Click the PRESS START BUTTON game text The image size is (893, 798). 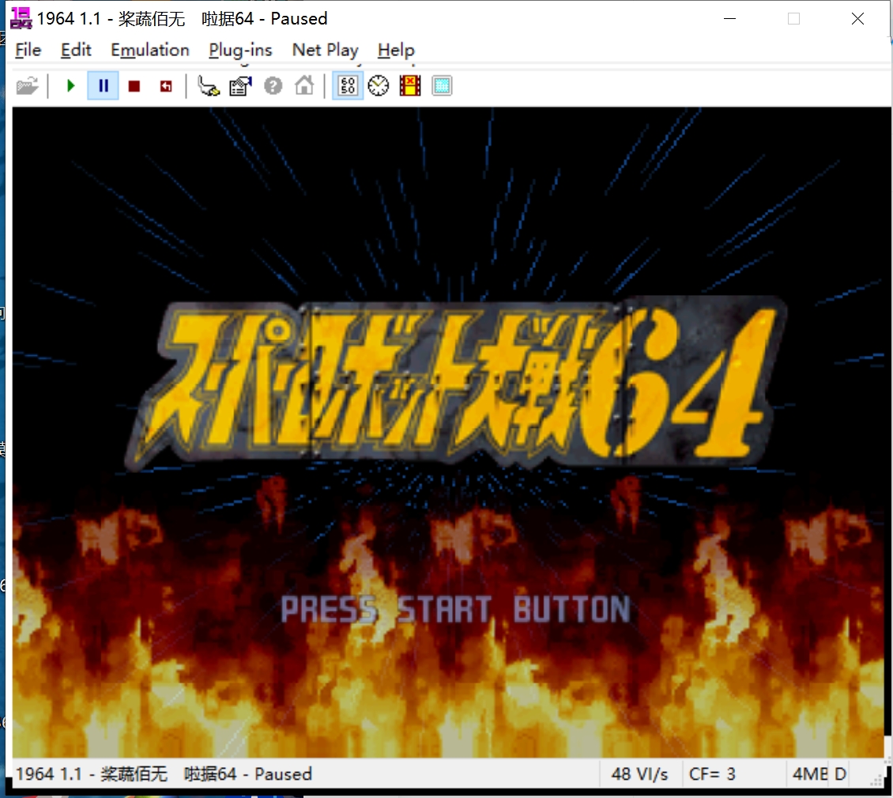coord(456,609)
